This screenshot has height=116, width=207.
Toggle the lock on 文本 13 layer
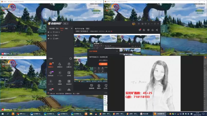coord(51,32)
